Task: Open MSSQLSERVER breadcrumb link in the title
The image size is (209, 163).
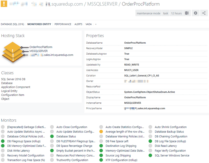Action: click(x=102, y=4)
